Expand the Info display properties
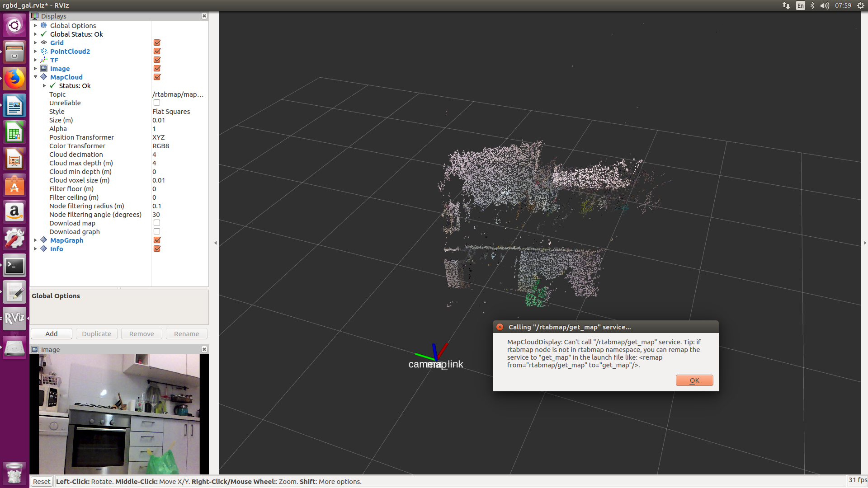 [x=35, y=249]
